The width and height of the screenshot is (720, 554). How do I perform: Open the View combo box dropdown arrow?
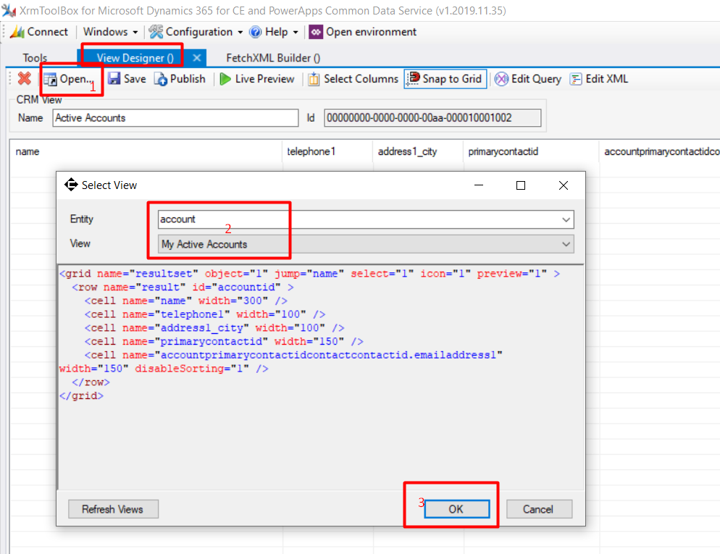pos(566,244)
